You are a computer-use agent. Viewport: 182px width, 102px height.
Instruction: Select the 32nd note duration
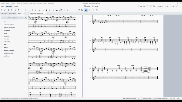coord(11,10)
